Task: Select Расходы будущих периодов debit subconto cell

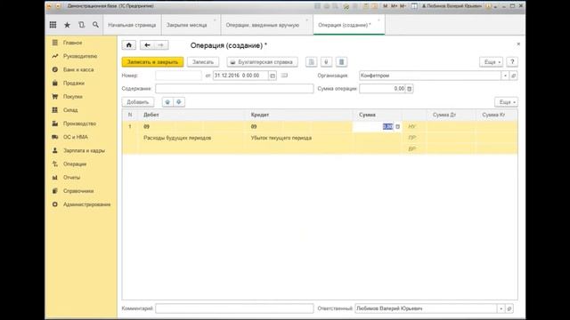Action: click(192, 138)
